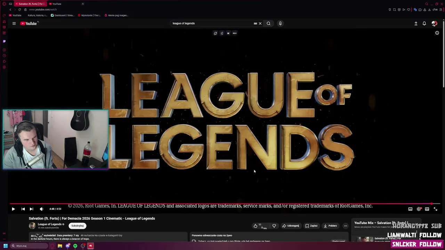The height and width of the screenshot is (250, 445).
Task: Open the League of Legends channel name
Action: tap(49, 224)
